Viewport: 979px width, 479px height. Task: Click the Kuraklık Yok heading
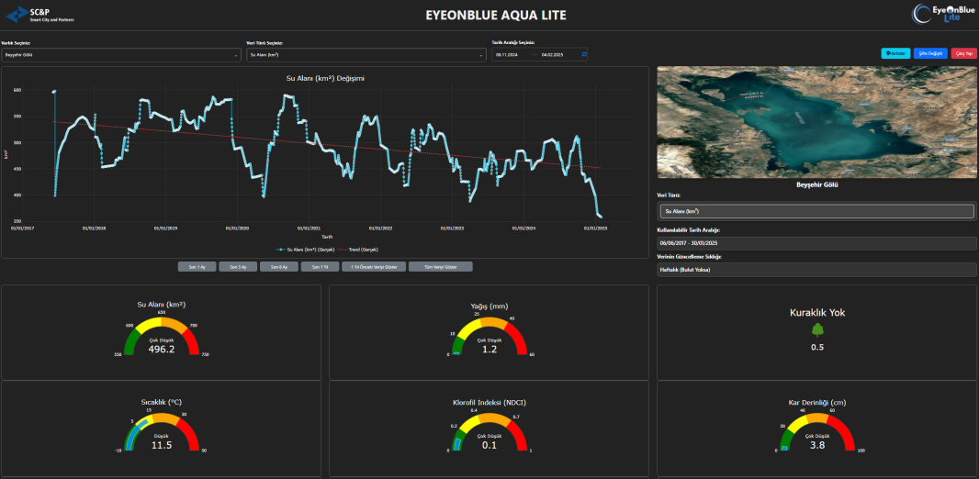817,313
